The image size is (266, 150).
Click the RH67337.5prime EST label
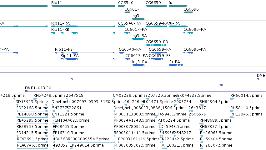[x=215, y=127]
